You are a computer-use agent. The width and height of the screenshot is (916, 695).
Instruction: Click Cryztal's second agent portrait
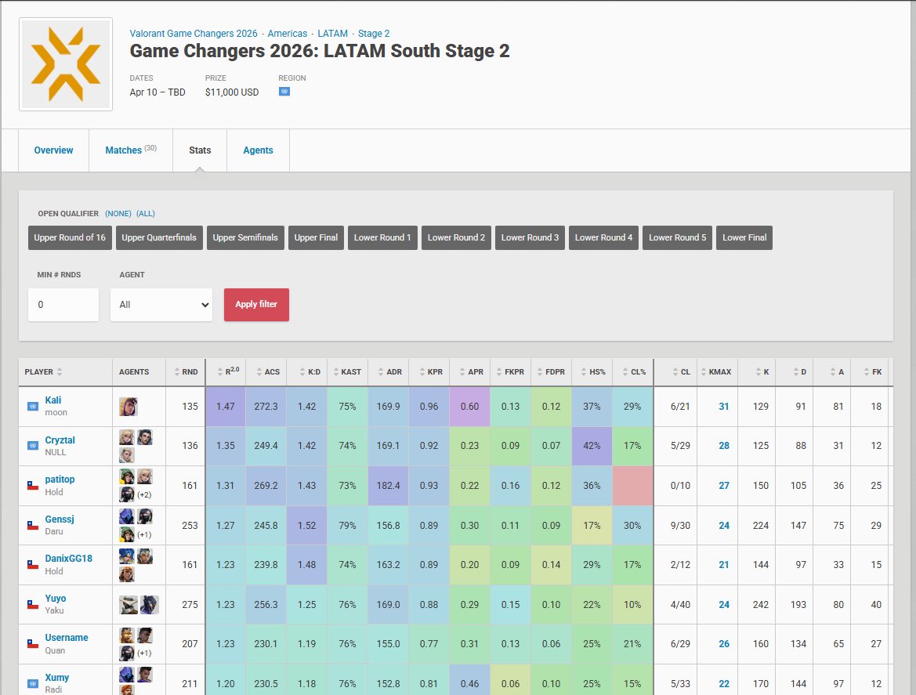coord(145,437)
